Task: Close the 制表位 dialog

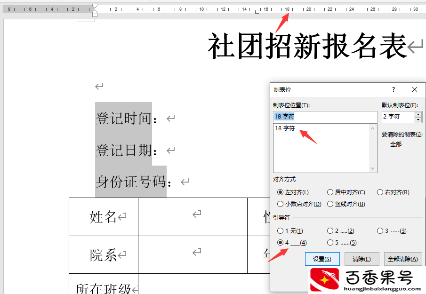Action: pos(415,89)
